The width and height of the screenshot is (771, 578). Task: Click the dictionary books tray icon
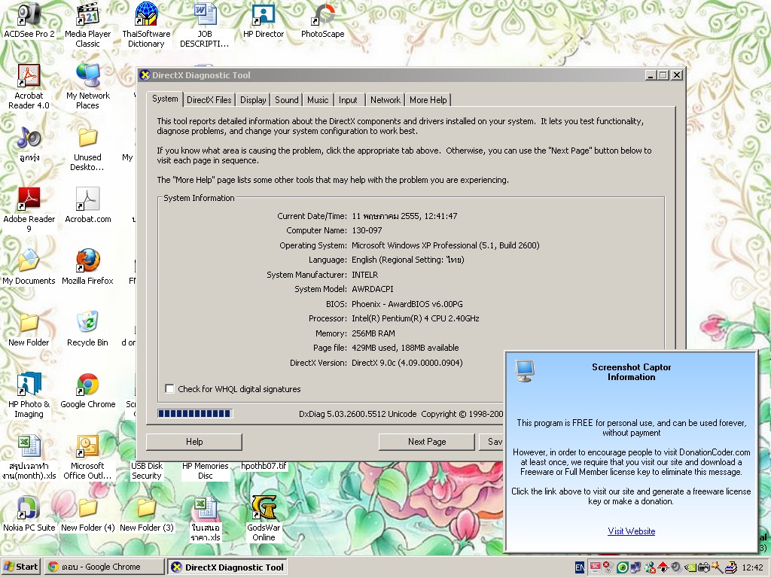tap(730, 567)
